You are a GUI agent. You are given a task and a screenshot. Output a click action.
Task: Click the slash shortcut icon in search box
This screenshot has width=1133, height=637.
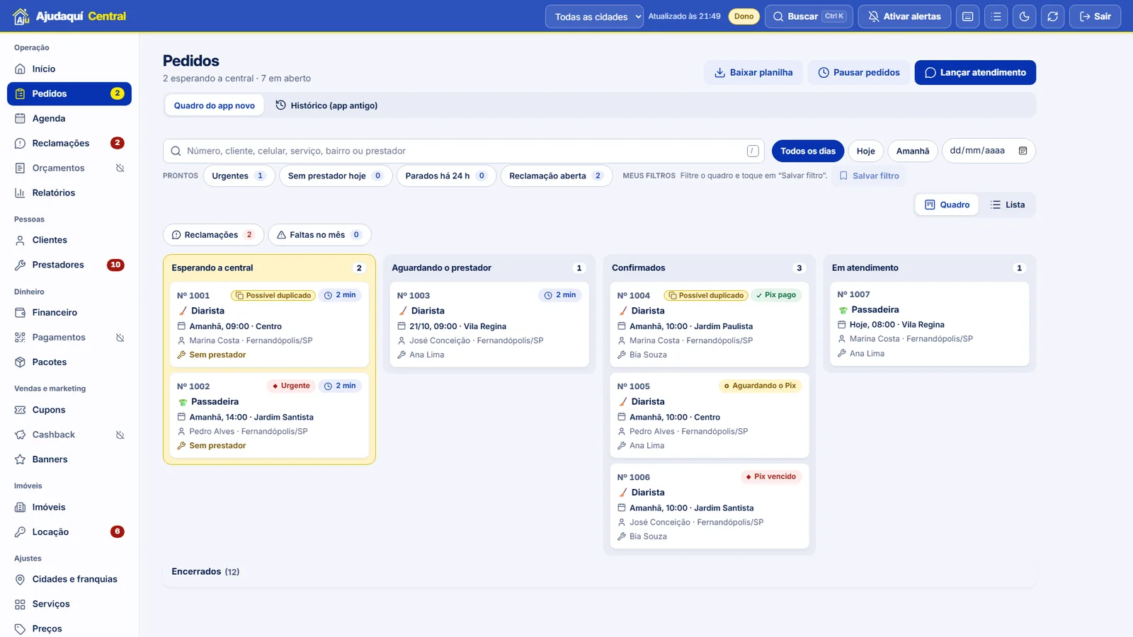coord(753,151)
